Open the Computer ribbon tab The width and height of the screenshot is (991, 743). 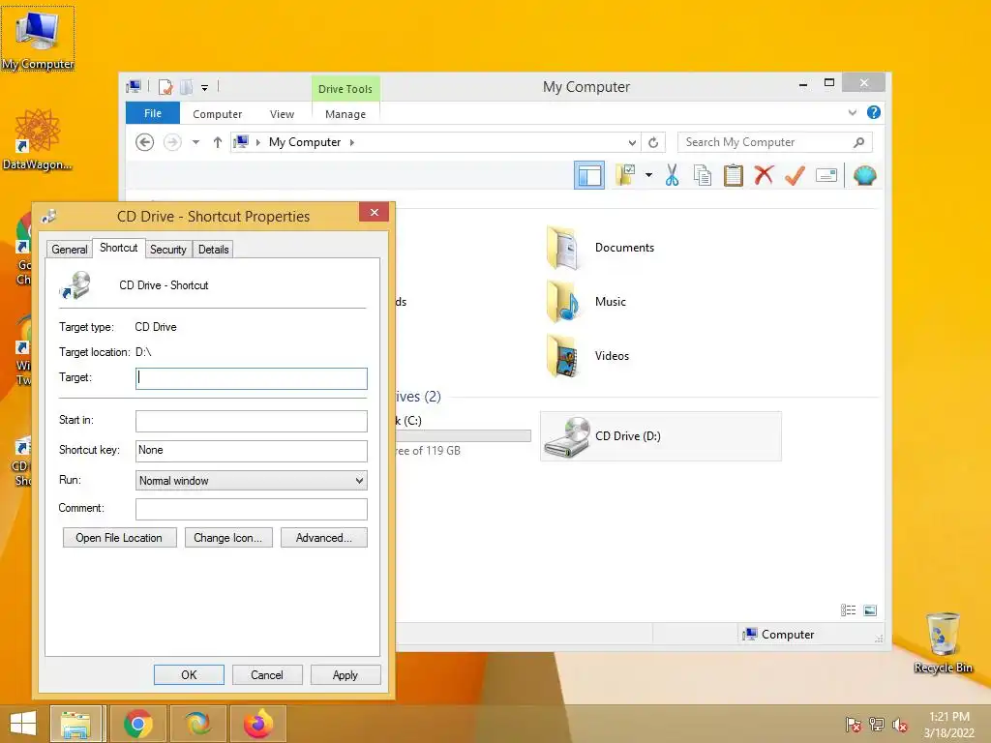218,114
